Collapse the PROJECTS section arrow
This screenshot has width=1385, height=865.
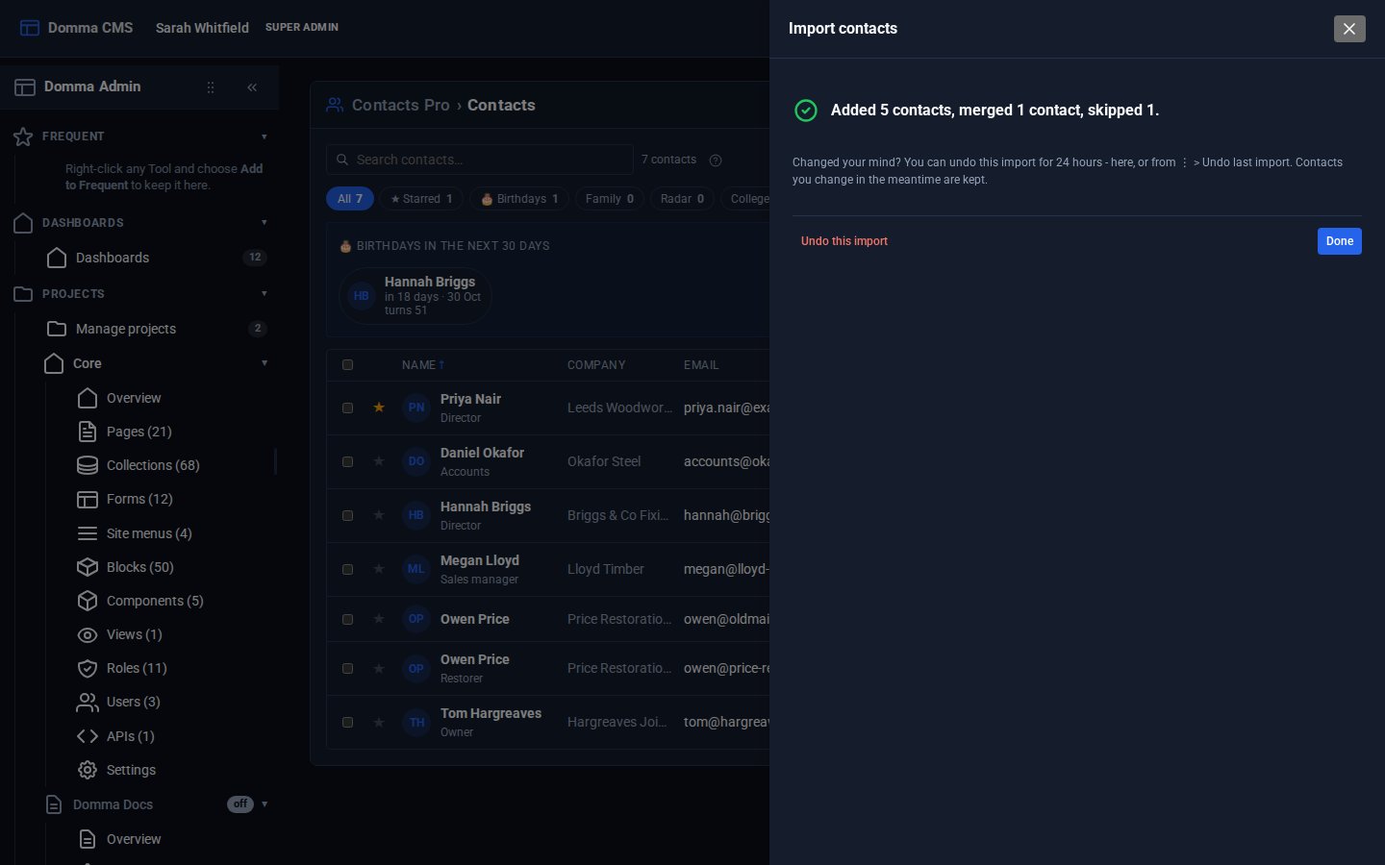pos(264,294)
